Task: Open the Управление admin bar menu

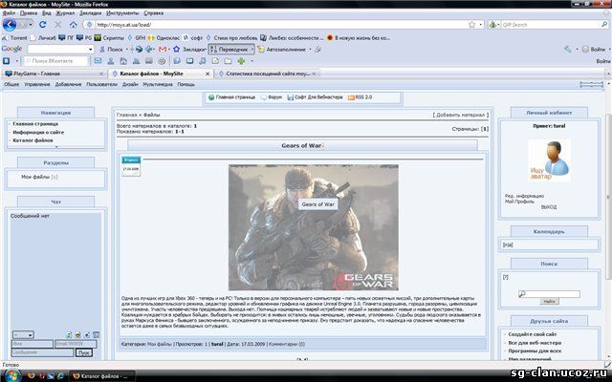Action: [37, 84]
